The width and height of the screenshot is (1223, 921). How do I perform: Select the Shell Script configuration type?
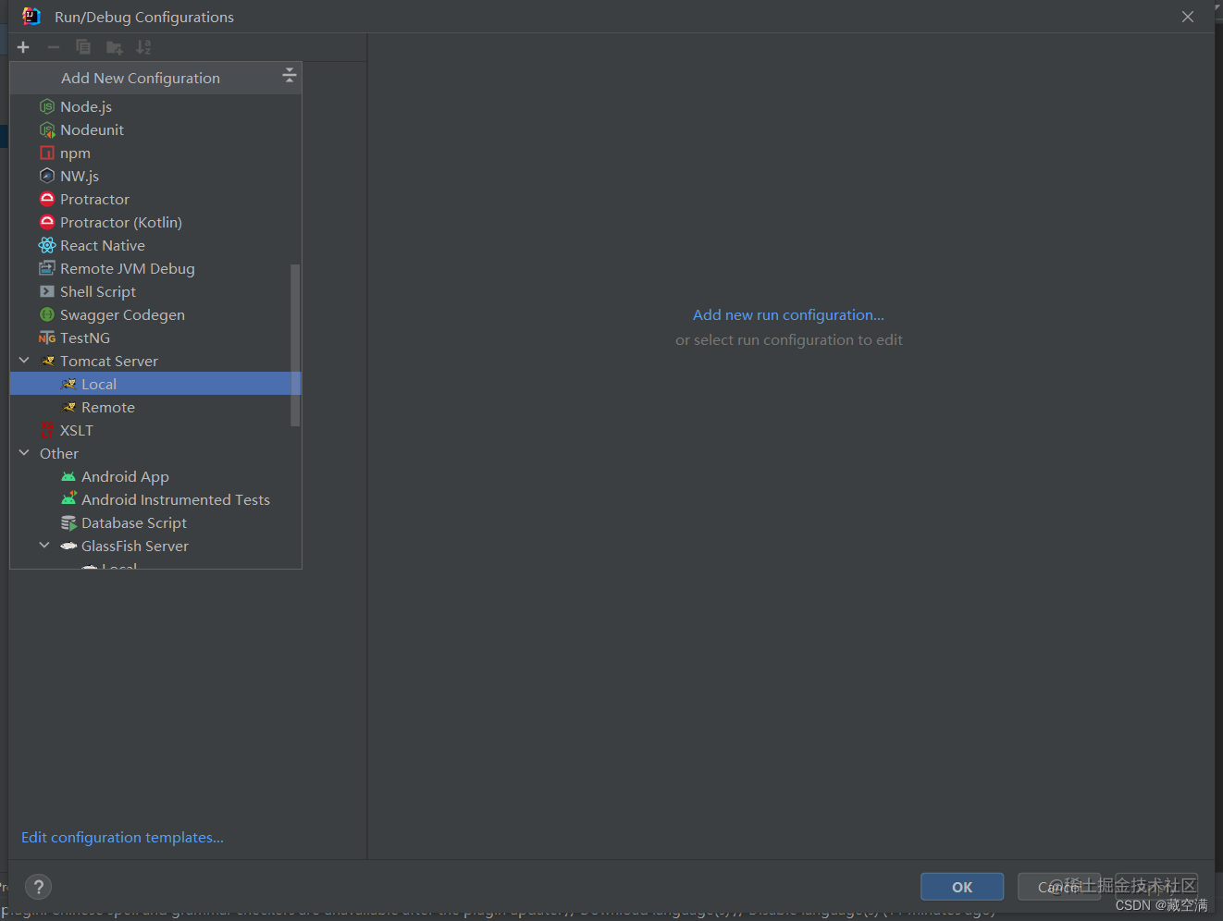click(155, 291)
